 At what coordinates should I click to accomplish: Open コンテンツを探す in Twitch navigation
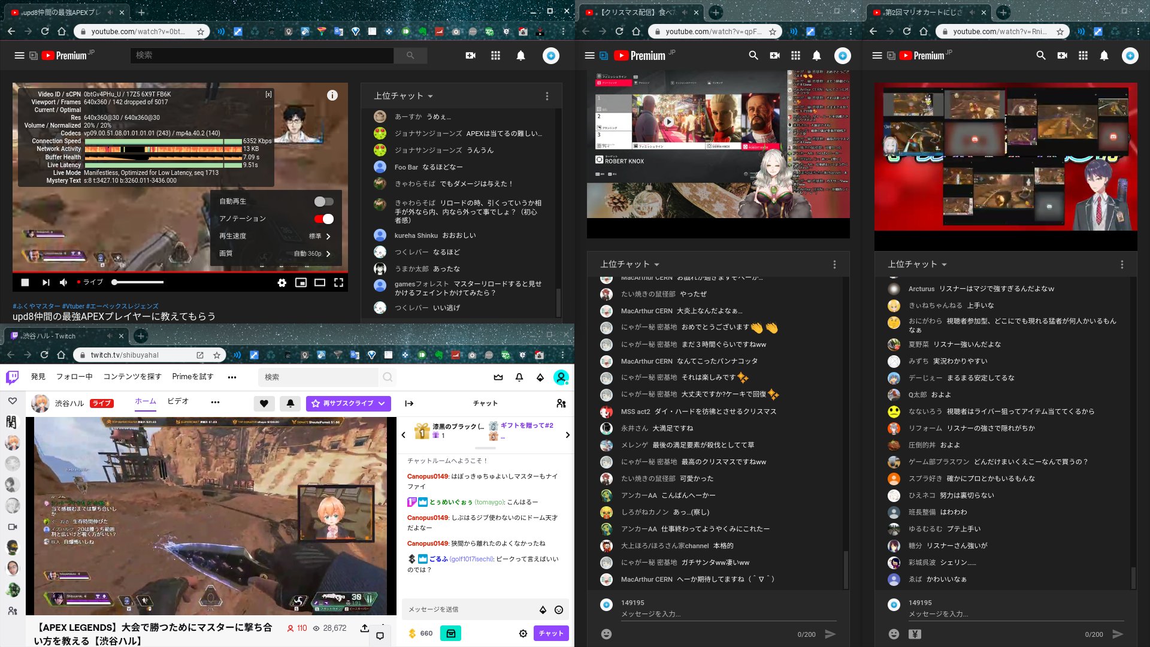[x=132, y=377]
